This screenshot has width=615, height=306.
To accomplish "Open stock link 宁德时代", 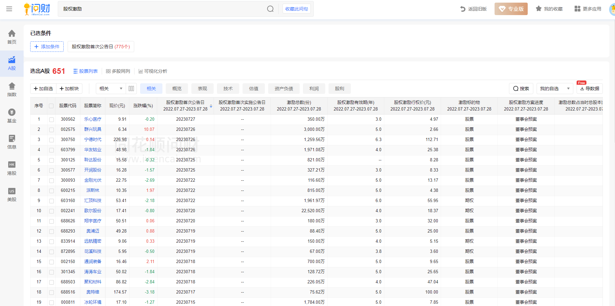I will click(93, 140).
